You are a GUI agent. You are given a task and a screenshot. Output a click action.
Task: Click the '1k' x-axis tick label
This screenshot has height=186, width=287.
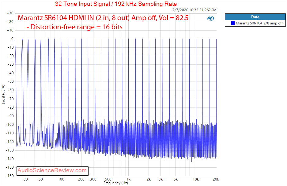point(128,179)
